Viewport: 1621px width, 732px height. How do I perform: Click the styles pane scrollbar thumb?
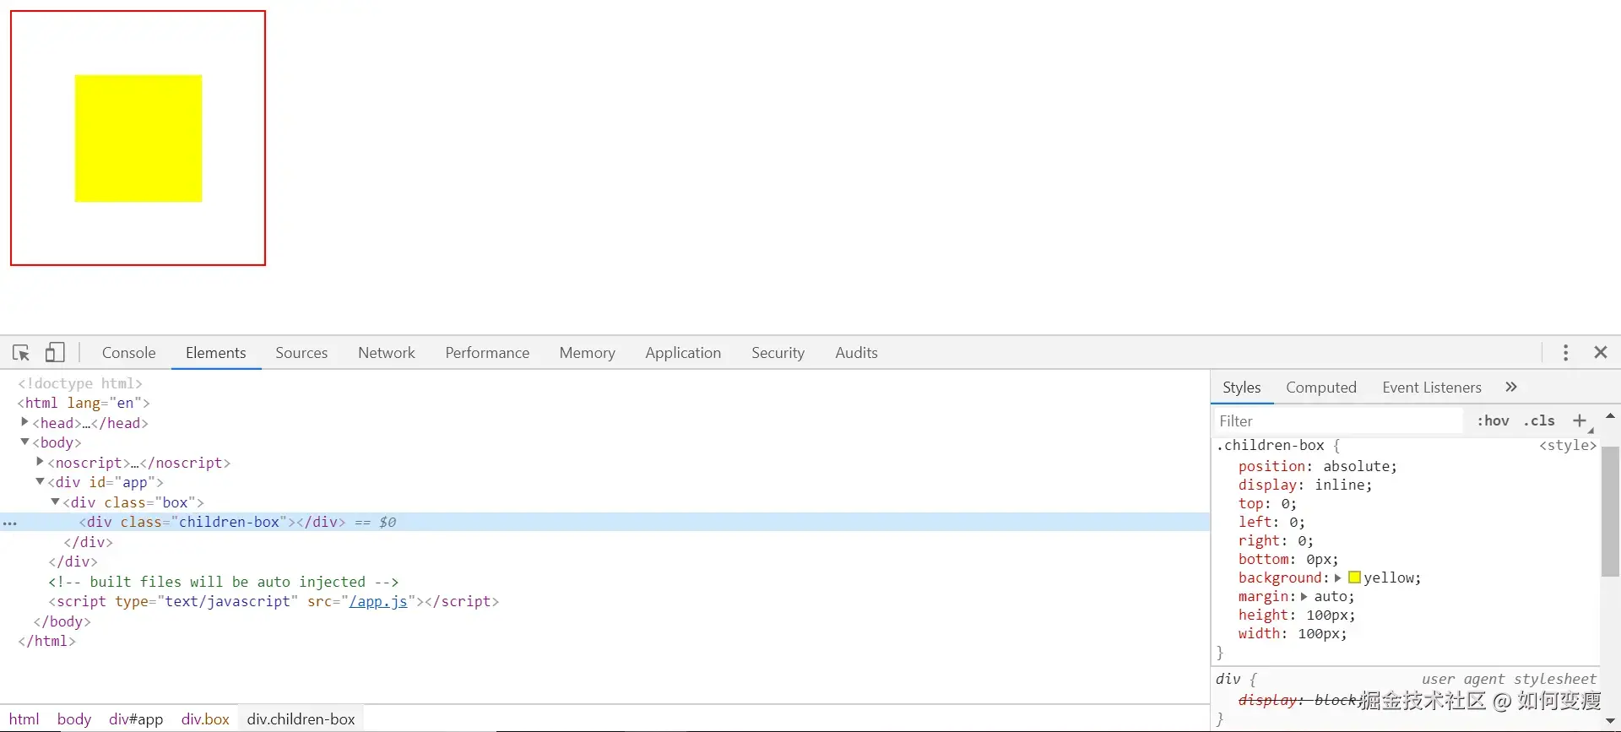1610,511
